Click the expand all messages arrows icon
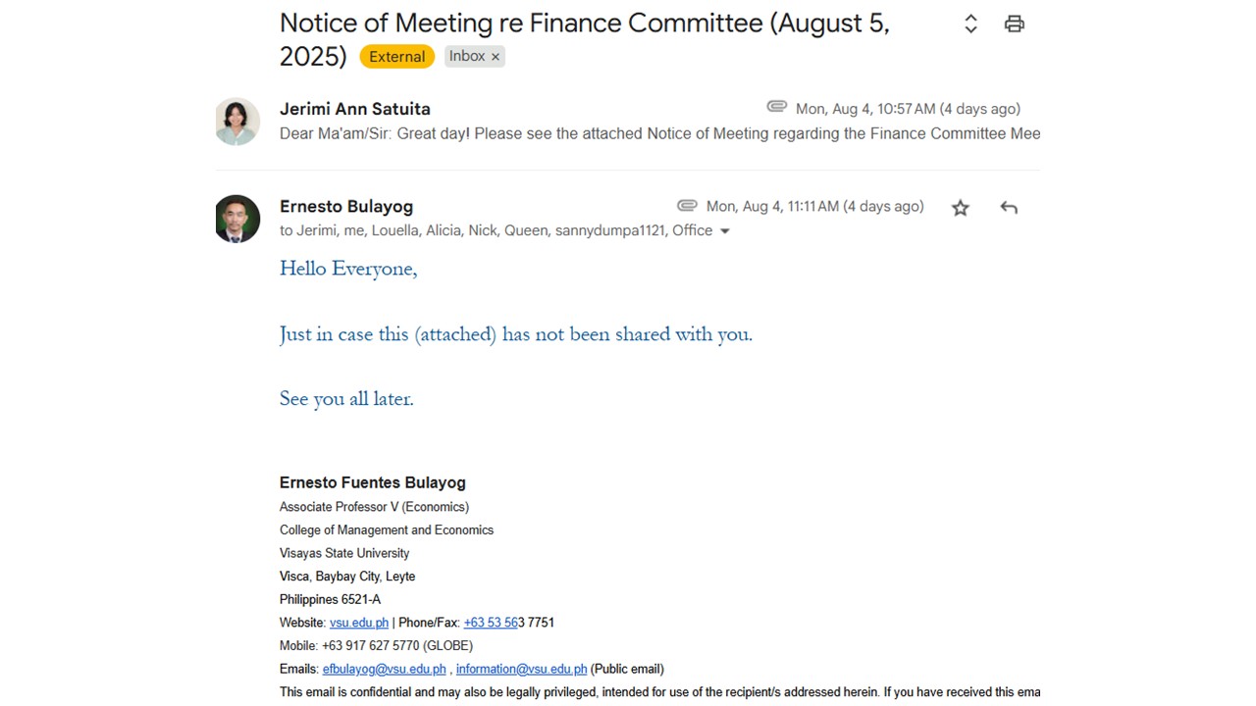 point(970,25)
